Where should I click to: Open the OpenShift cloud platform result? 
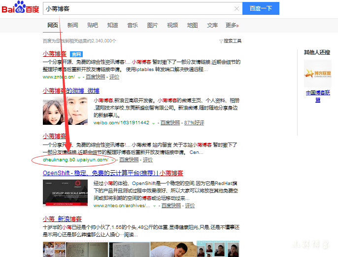(x=113, y=173)
